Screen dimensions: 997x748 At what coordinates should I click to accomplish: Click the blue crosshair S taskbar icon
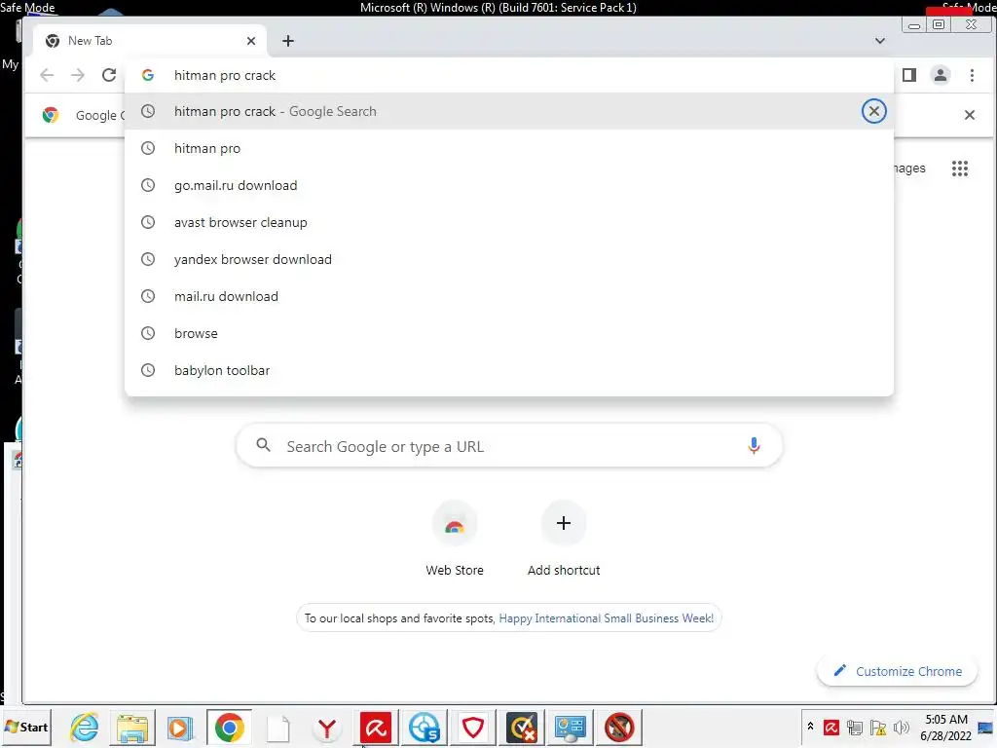pos(425,727)
